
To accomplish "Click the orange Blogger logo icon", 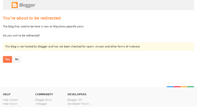I will 15,5.
